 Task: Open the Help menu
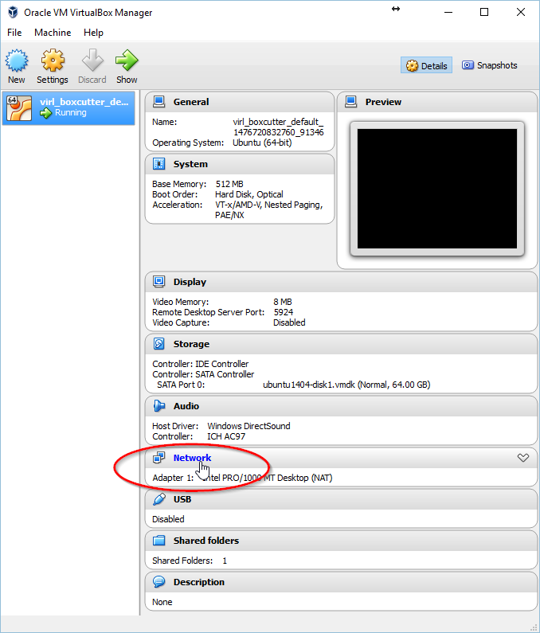click(x=93, y=33)
